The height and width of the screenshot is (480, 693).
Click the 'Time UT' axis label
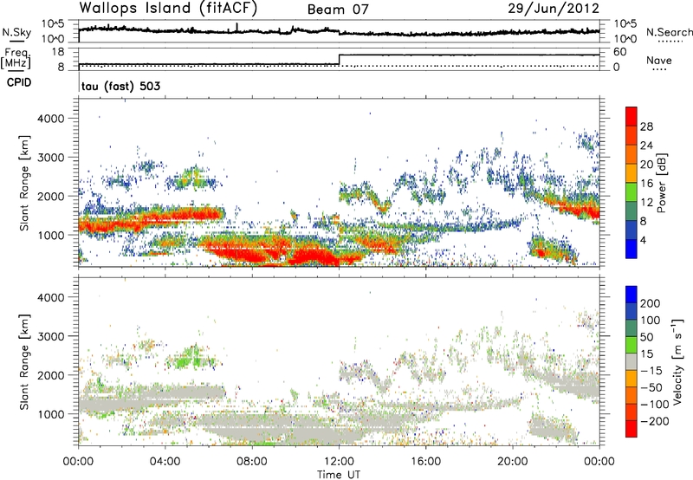click(339, 475)
